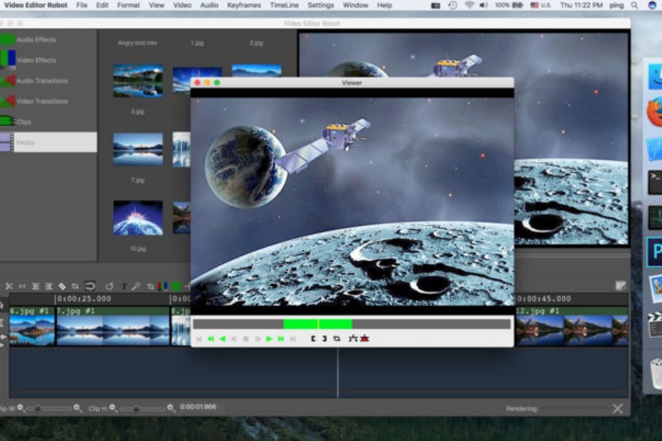Click the green Viewer playback progress bar
The width and height of the screenshot is (662, 441).
[318, 324]
